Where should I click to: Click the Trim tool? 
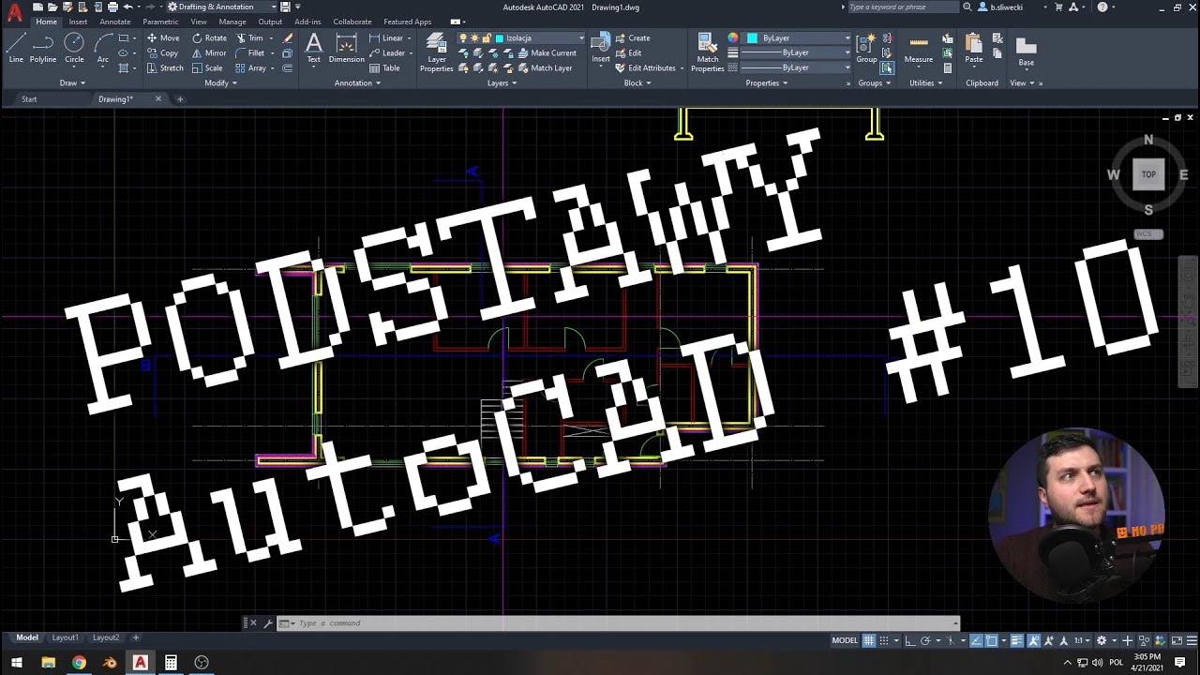pyautogui.click(x=249, y=38)
